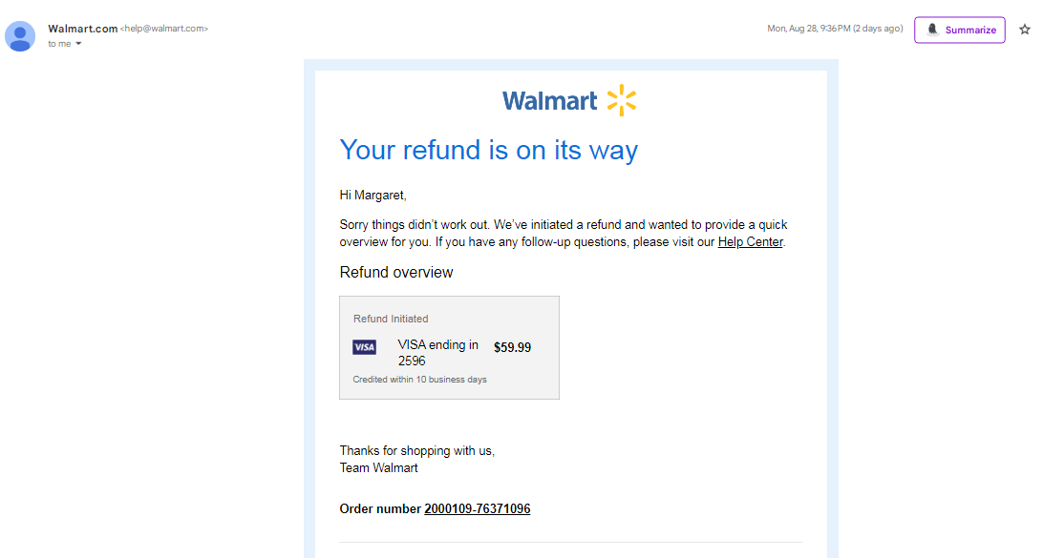Open order number 2000109-76371096 link
The width and height of the screenshot is (1043, 558).
(477, 508)
